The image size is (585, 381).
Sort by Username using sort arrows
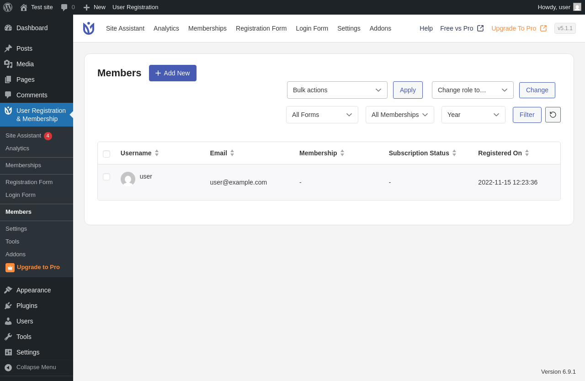point(157,153)
